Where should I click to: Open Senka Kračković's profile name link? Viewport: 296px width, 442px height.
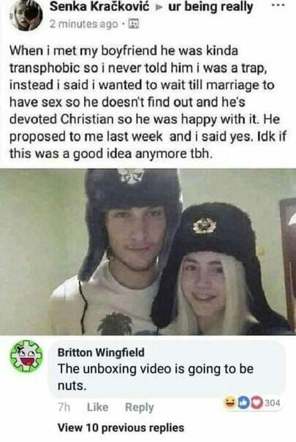click(99, 7)
